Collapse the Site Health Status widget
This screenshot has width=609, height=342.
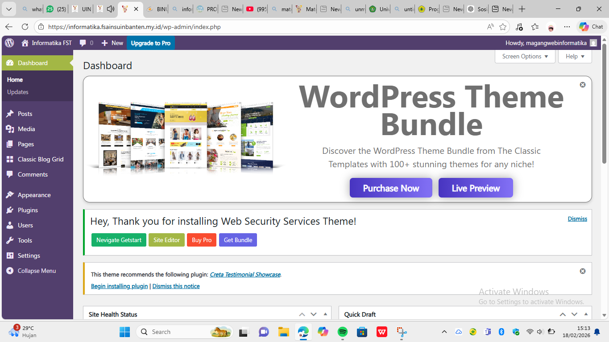point(325,314)
